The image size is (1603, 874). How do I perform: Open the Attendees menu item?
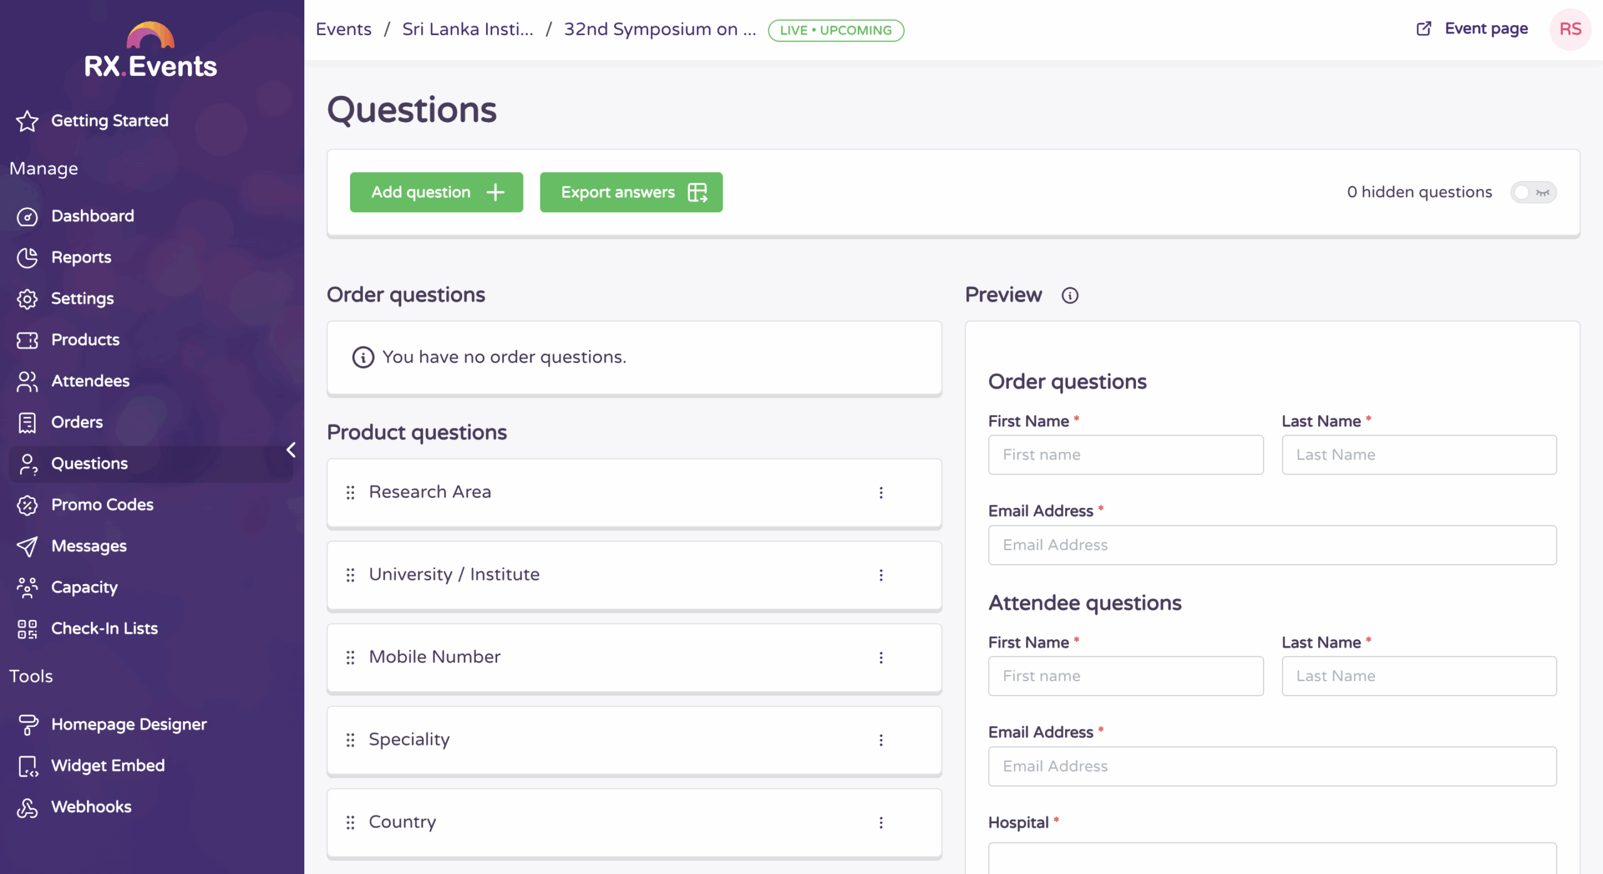[x=90, y=381]
